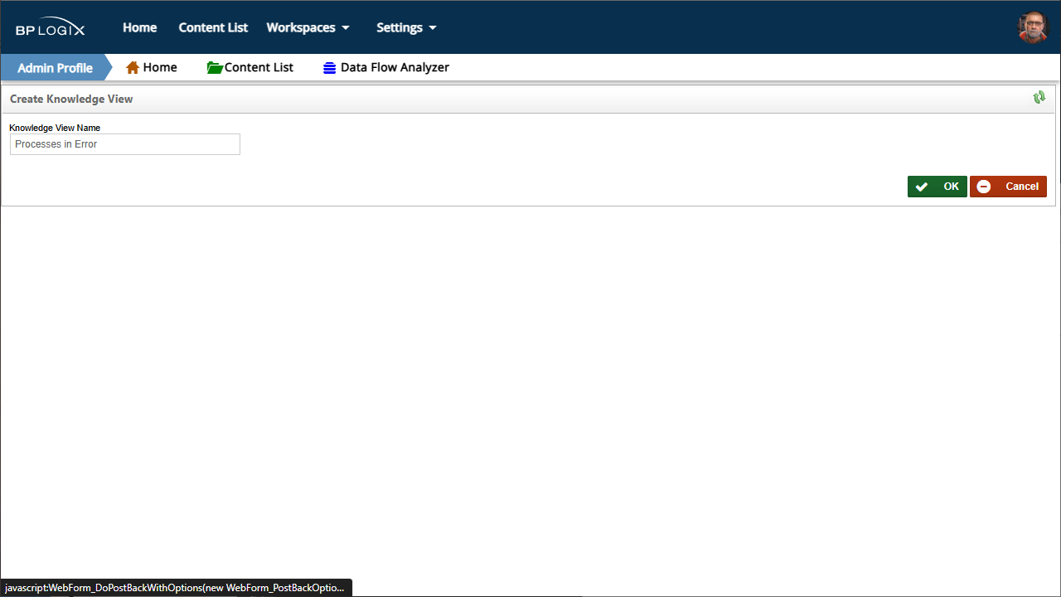The image size is (1061, 597).
Task: Click the BP Logix logo
Action: [x=50, y=27]
